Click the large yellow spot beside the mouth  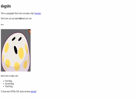pyautogui.click(x=21, y=53)
